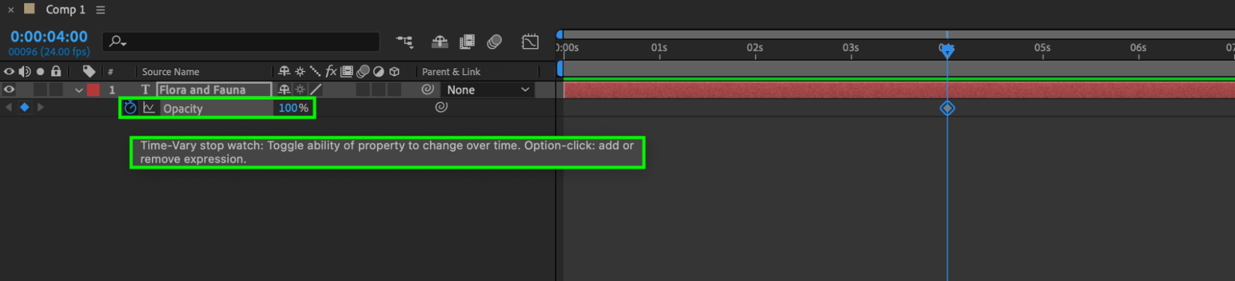The height and width of the screenshot is (281, 1235).
Task: Click the Opacity property pick whip
Action: pyautogui.click(x=441, y=107)
